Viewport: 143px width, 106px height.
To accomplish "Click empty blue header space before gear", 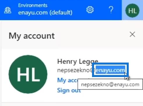I will click(x=79, y=10).
